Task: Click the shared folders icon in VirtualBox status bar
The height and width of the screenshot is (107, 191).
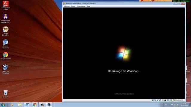Action: tap(163, 100)
